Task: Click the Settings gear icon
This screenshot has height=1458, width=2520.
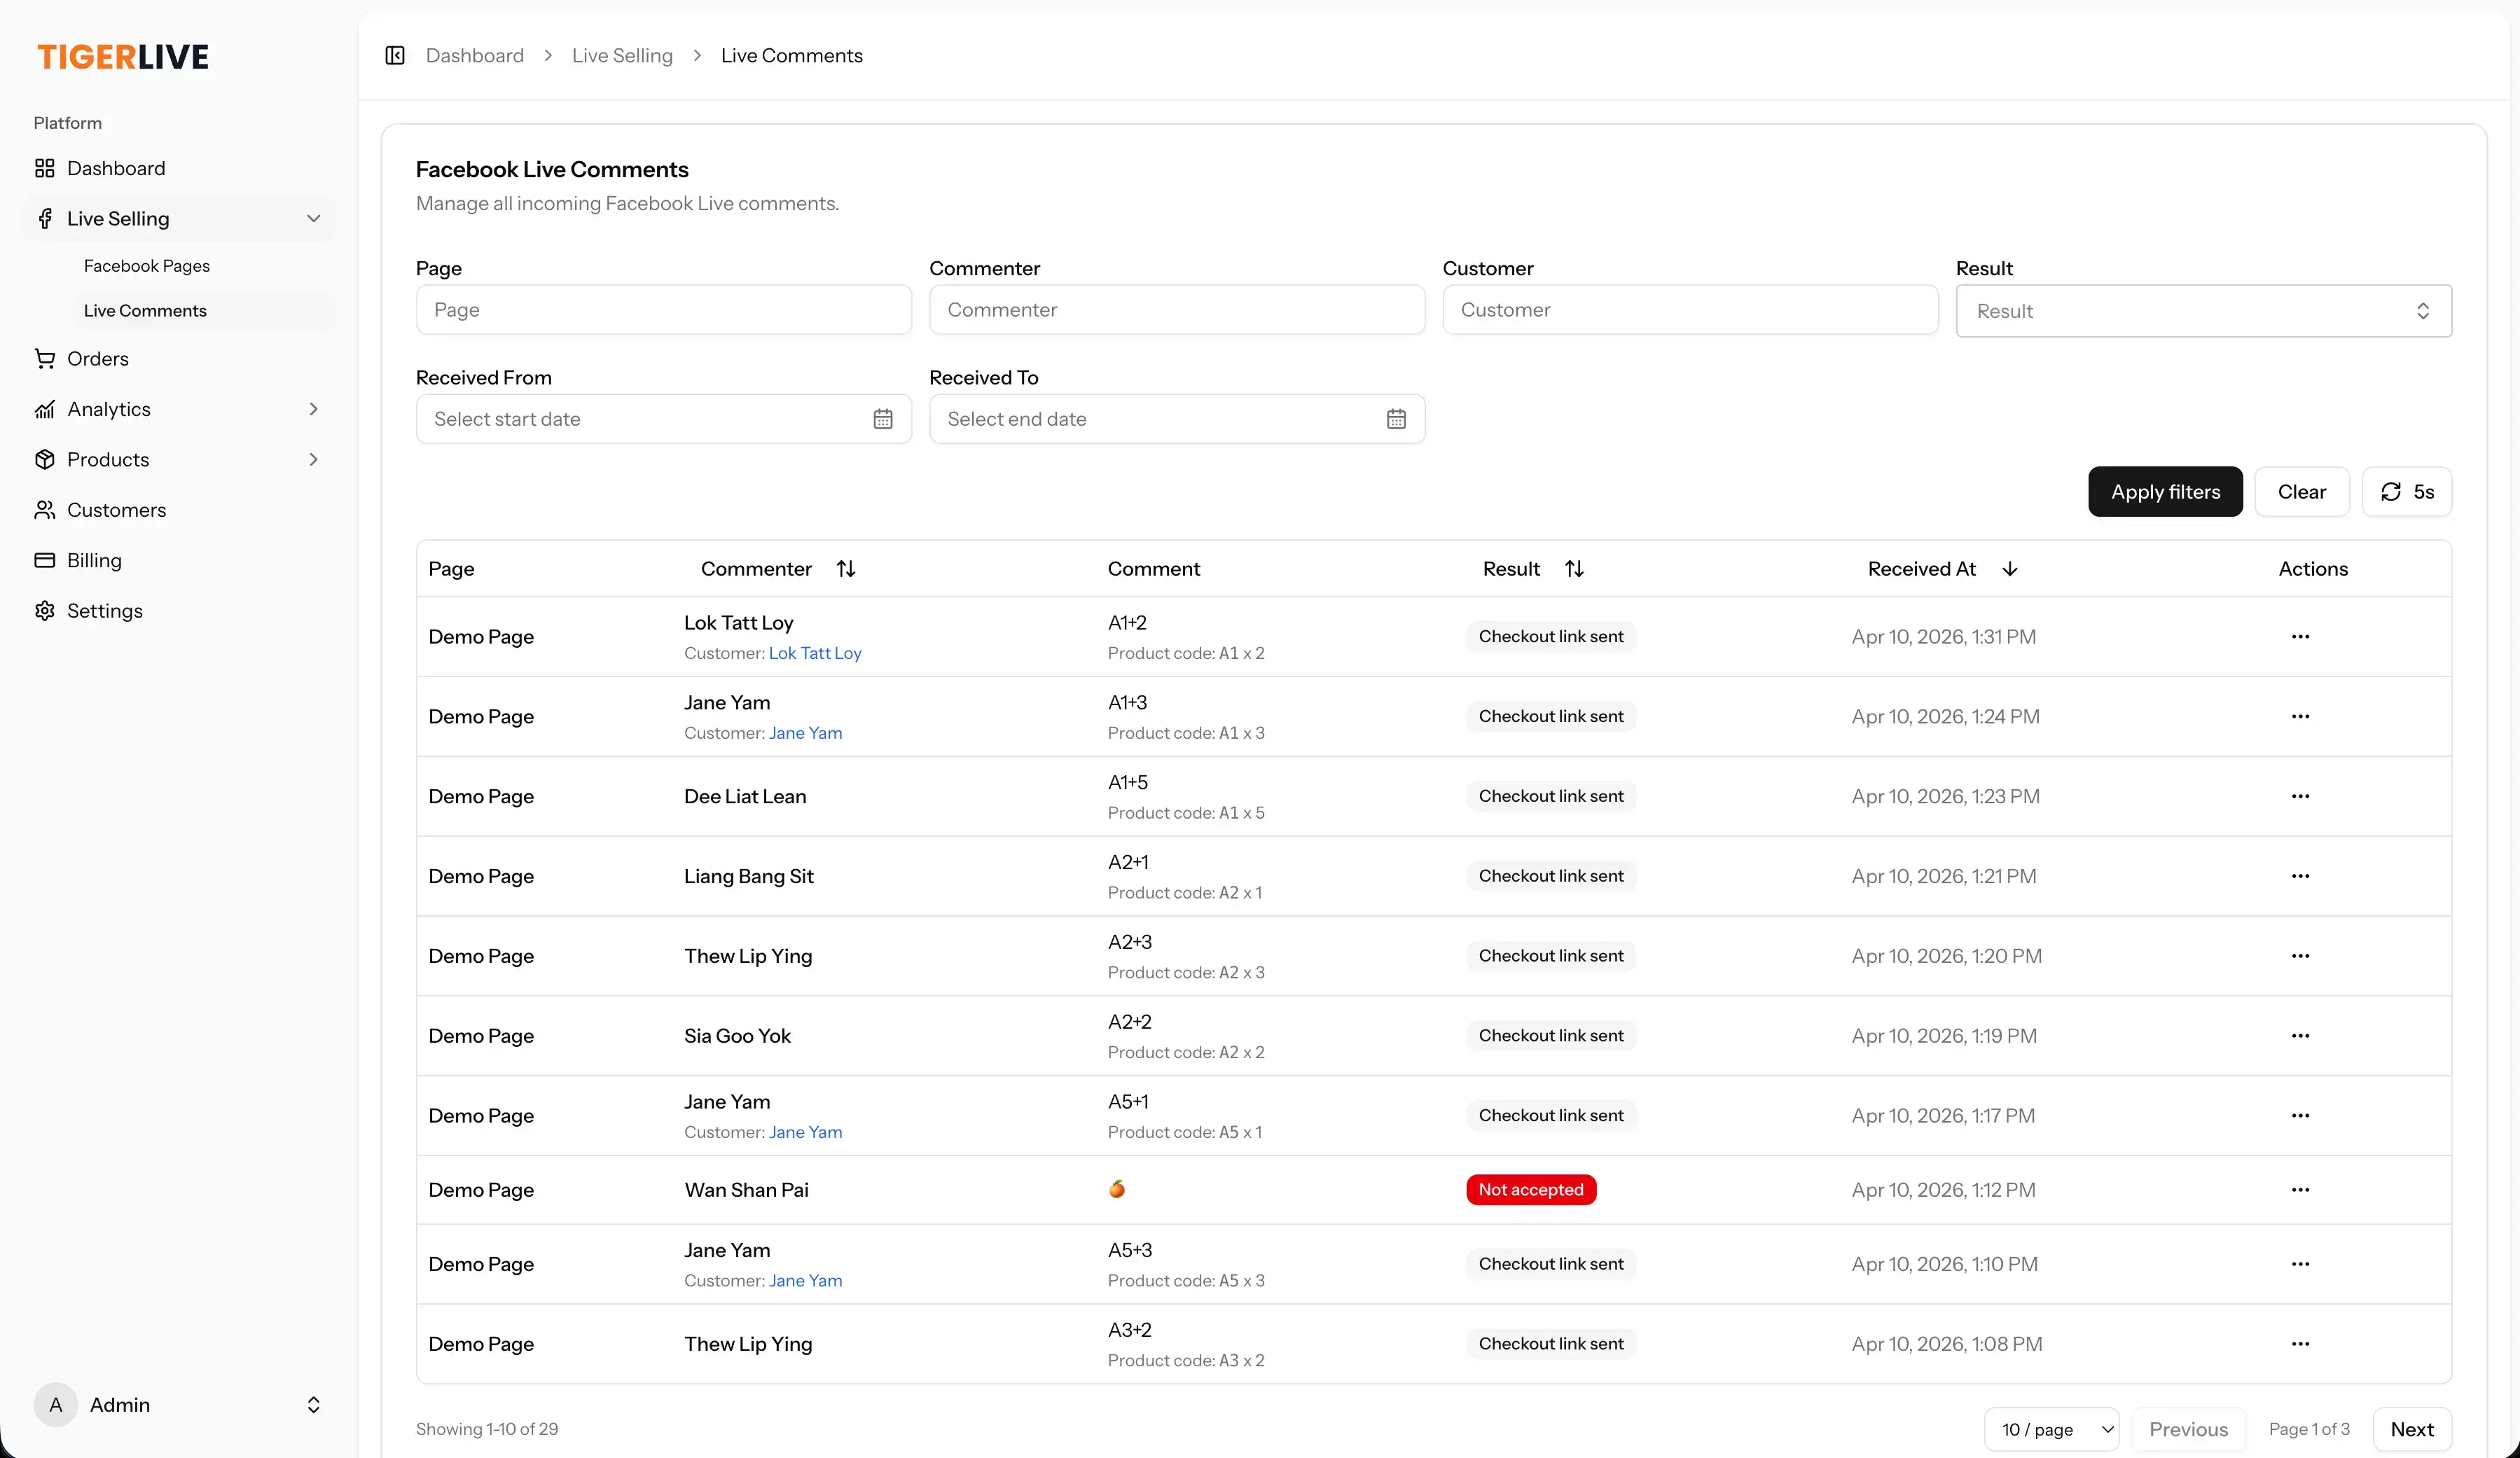Action: point(44,610)
